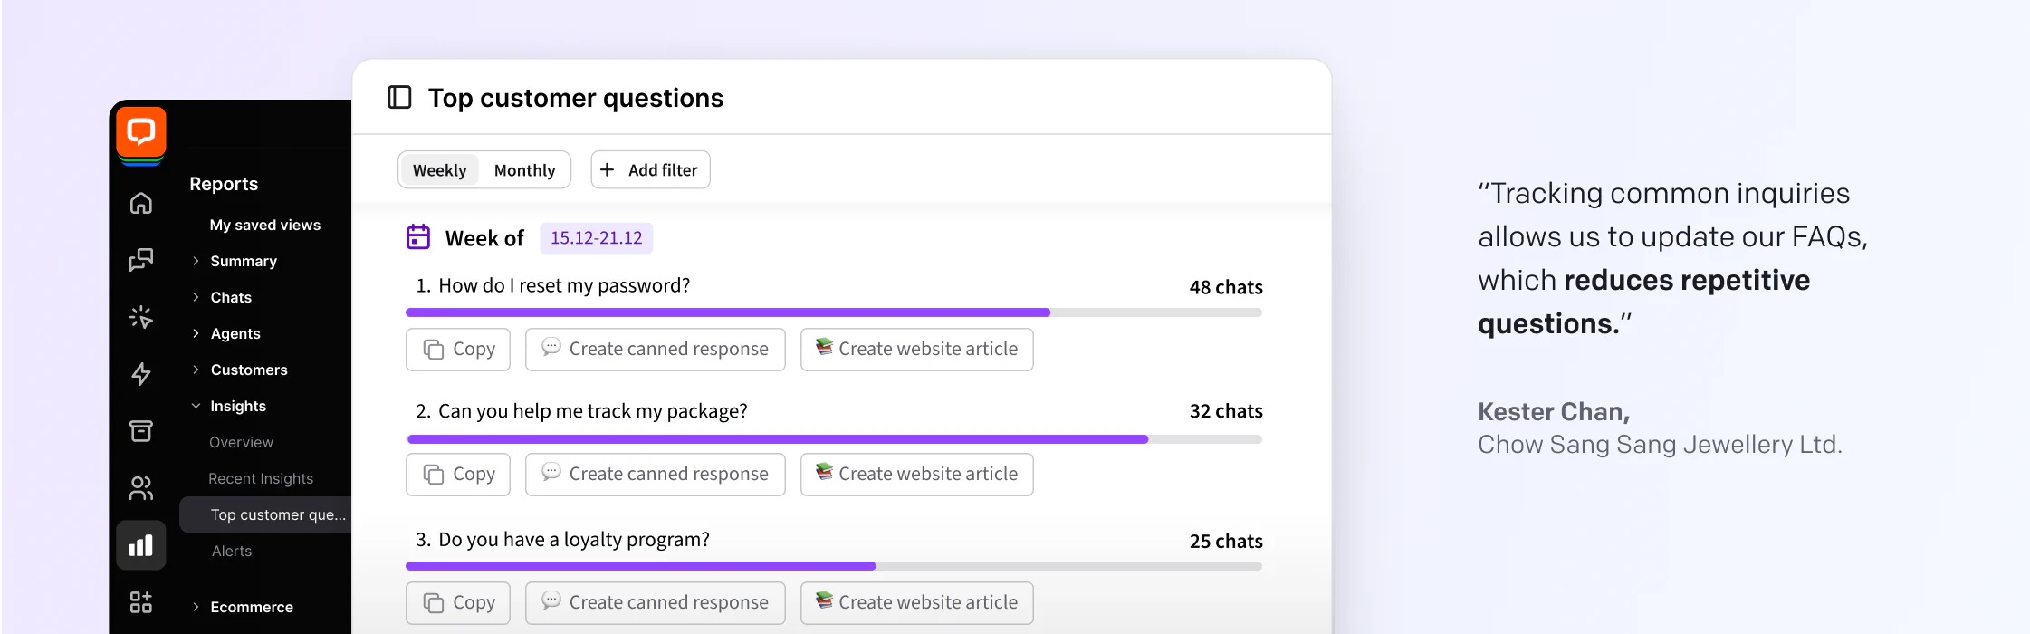Select Alerts in Insights menu
This screenshot has width=2030, height=634.
[232, 551]
